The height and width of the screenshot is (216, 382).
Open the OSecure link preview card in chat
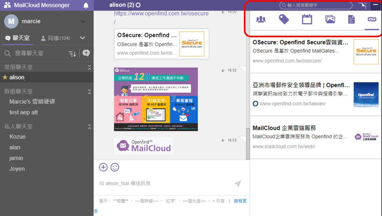[x=162, y=44]
